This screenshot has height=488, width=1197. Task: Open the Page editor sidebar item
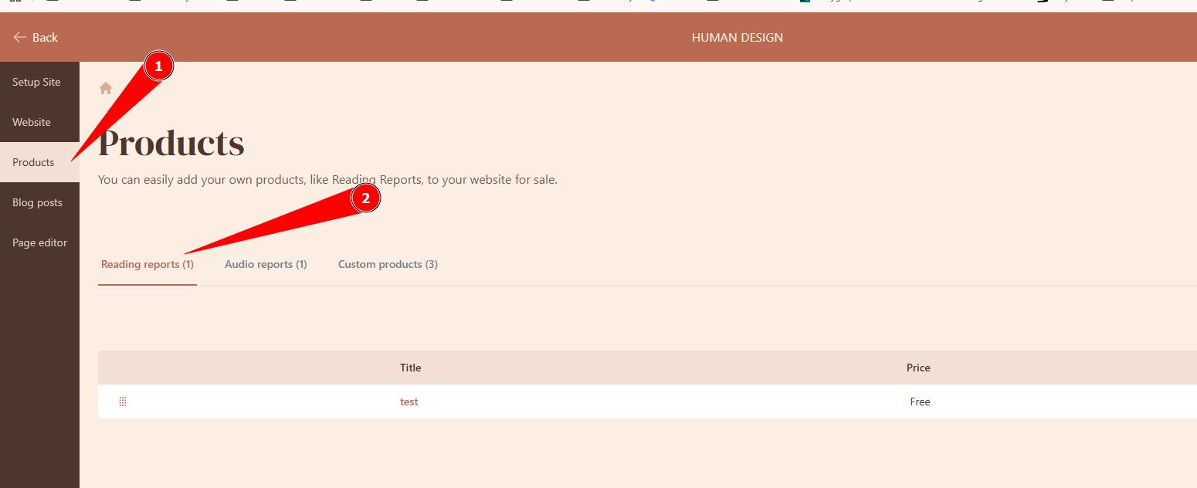(39, 242)
